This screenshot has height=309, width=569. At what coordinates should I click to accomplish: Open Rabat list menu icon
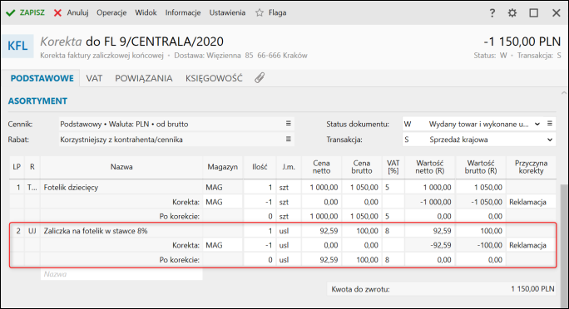tap(288, 139)
